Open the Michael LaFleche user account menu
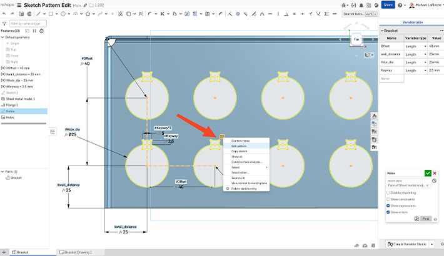Viewport: 444px width, 256px height. click(426, 5)
